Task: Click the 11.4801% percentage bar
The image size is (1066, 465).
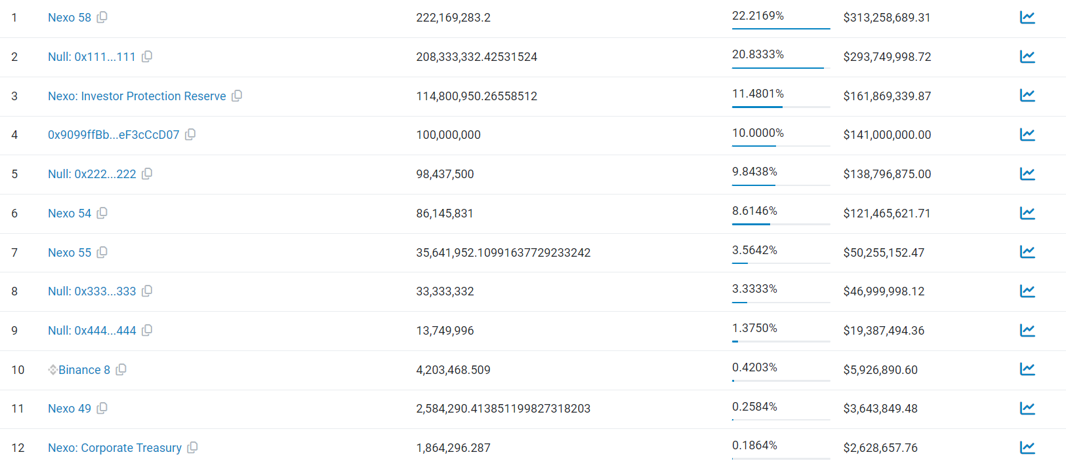Action: click(x=781, y=107)
